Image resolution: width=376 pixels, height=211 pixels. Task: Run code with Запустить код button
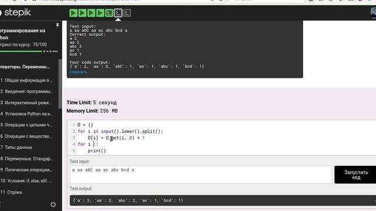355,175
